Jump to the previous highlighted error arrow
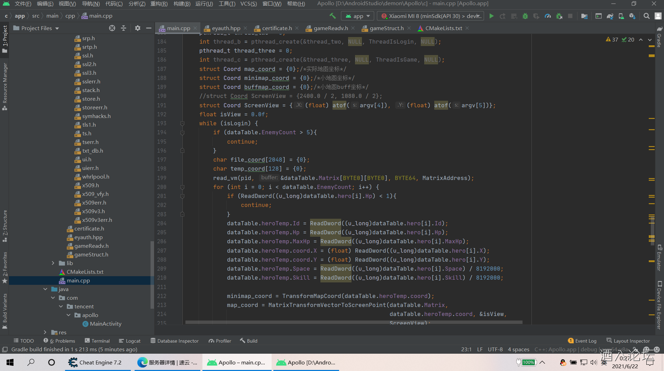 (x=641, y=39)
